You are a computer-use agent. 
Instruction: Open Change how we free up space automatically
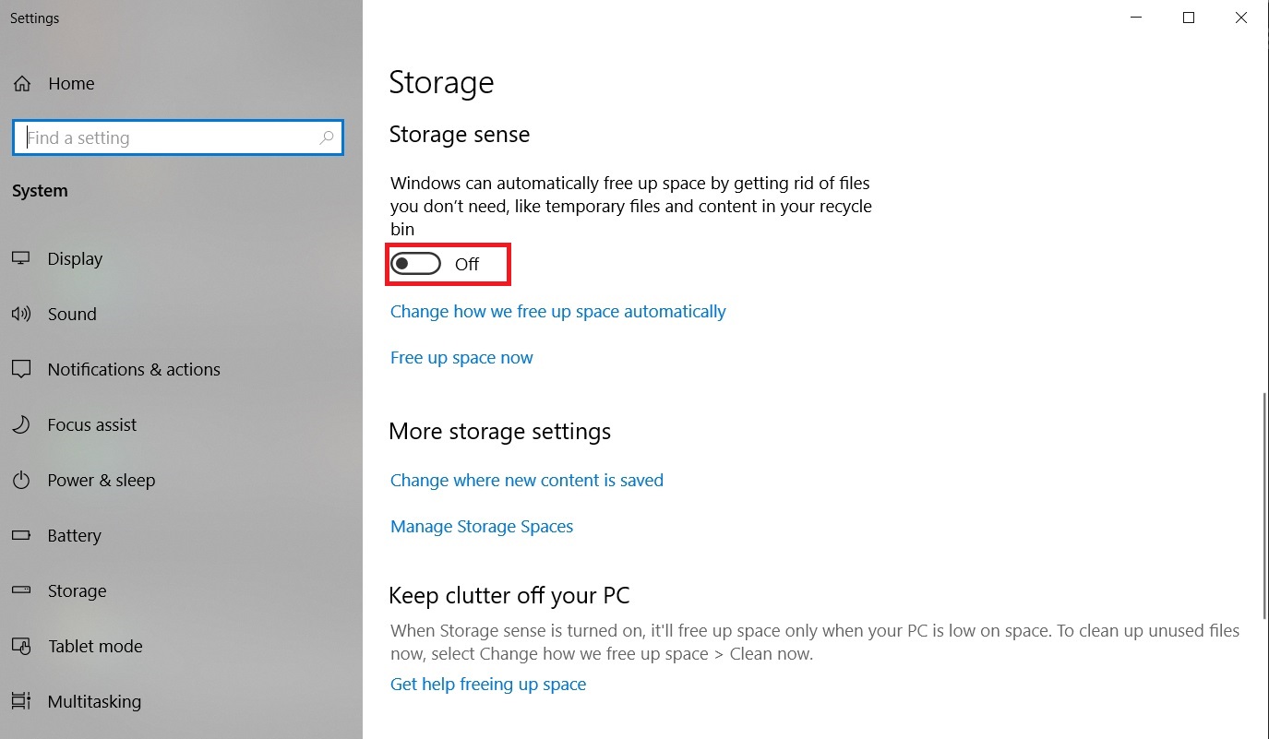558,312
